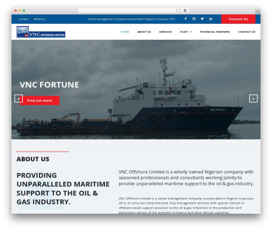This screenshot has width=272, height=230.
Task: Click the ABOUT US section heading
Action: pos(33,159)
